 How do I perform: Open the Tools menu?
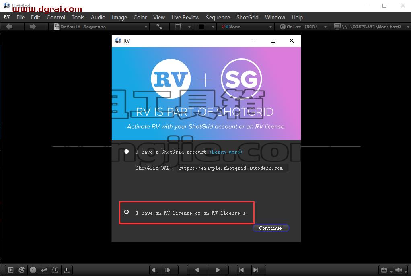[78, 17]
